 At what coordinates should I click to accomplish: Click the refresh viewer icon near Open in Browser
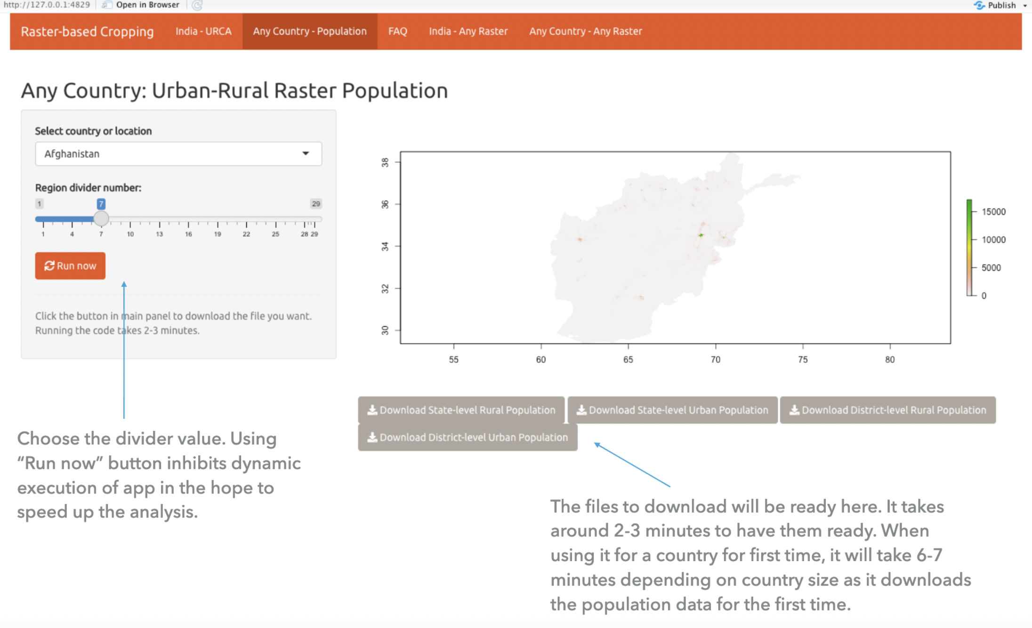point(197,5)
